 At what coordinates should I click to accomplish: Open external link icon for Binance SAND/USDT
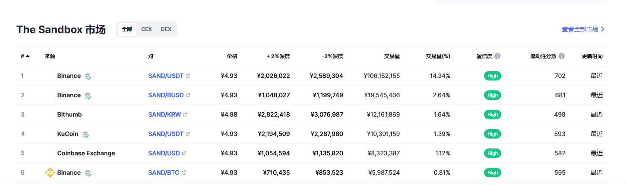tap(188, 76)
